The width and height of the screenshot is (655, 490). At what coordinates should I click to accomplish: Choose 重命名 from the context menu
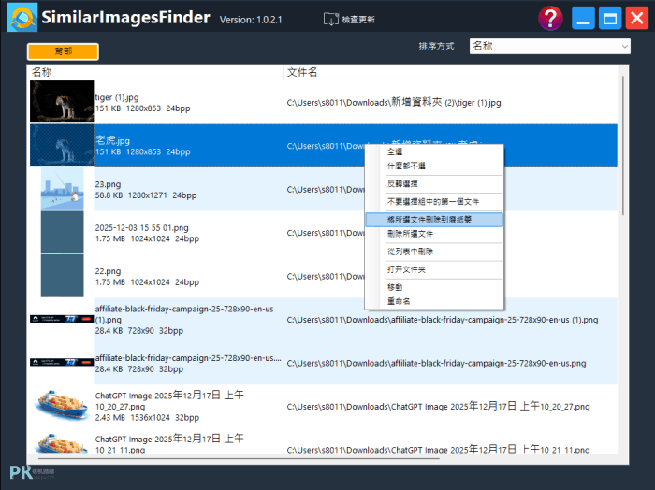pyautogui.click(x=434, y=301)
